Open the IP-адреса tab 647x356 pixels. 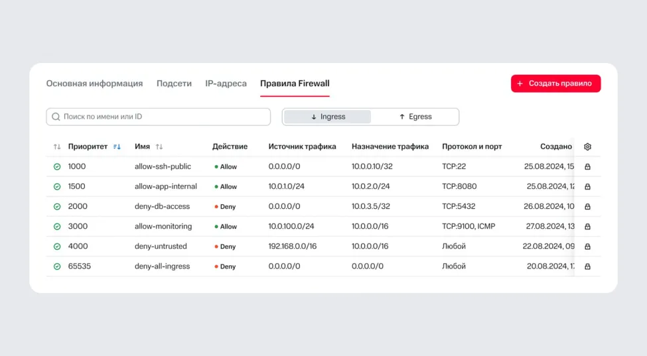coord(226,84)
